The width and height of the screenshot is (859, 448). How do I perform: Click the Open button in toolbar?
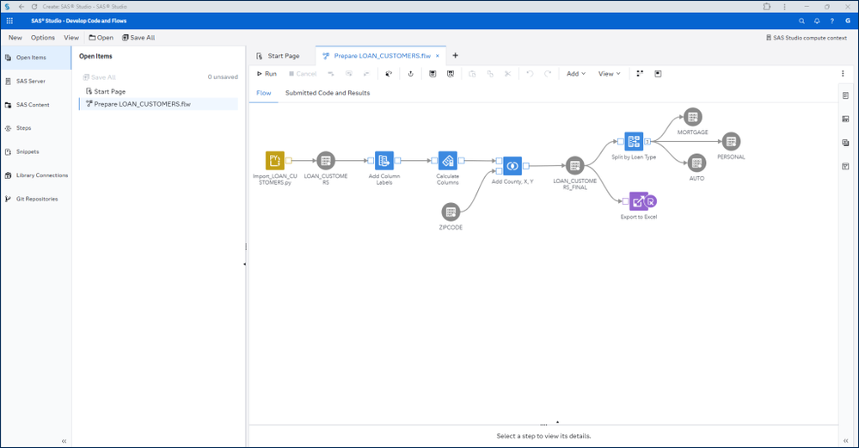point(101,38)
